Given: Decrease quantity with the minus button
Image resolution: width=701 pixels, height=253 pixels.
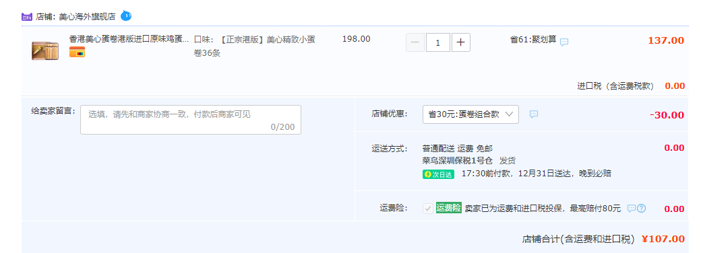Looking at the screenshot, I should (415, 42).
